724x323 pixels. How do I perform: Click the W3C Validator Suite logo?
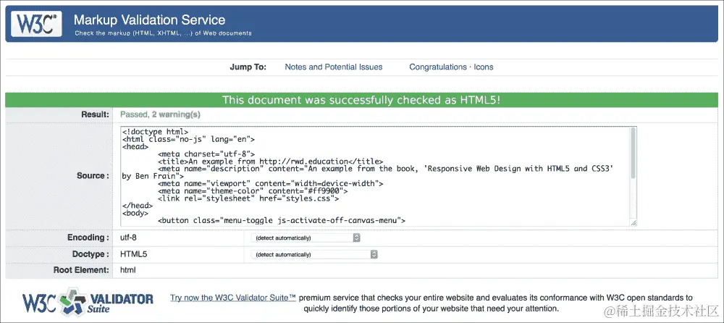88,303
